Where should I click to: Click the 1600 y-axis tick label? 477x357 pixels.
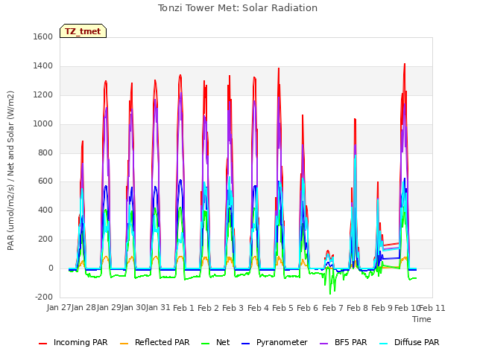point(43,37)
